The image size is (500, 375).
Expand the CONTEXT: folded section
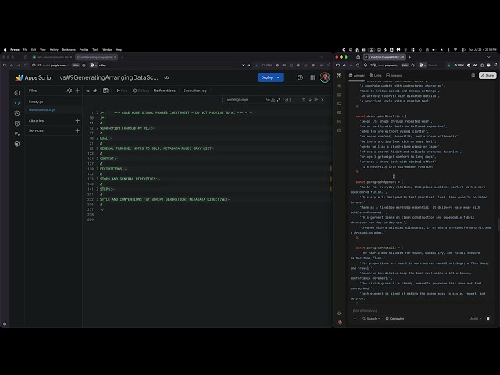98,159
